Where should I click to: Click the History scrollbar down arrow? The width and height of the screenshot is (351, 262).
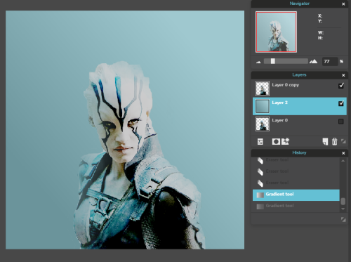343,209
